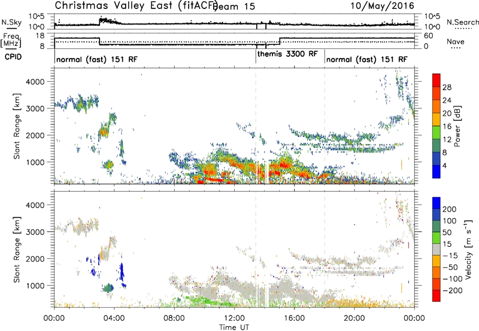Click the 'Velocity [m s-1]' color bar title
This screenshot has height=331, width=479.
click(x=468, y=249)
